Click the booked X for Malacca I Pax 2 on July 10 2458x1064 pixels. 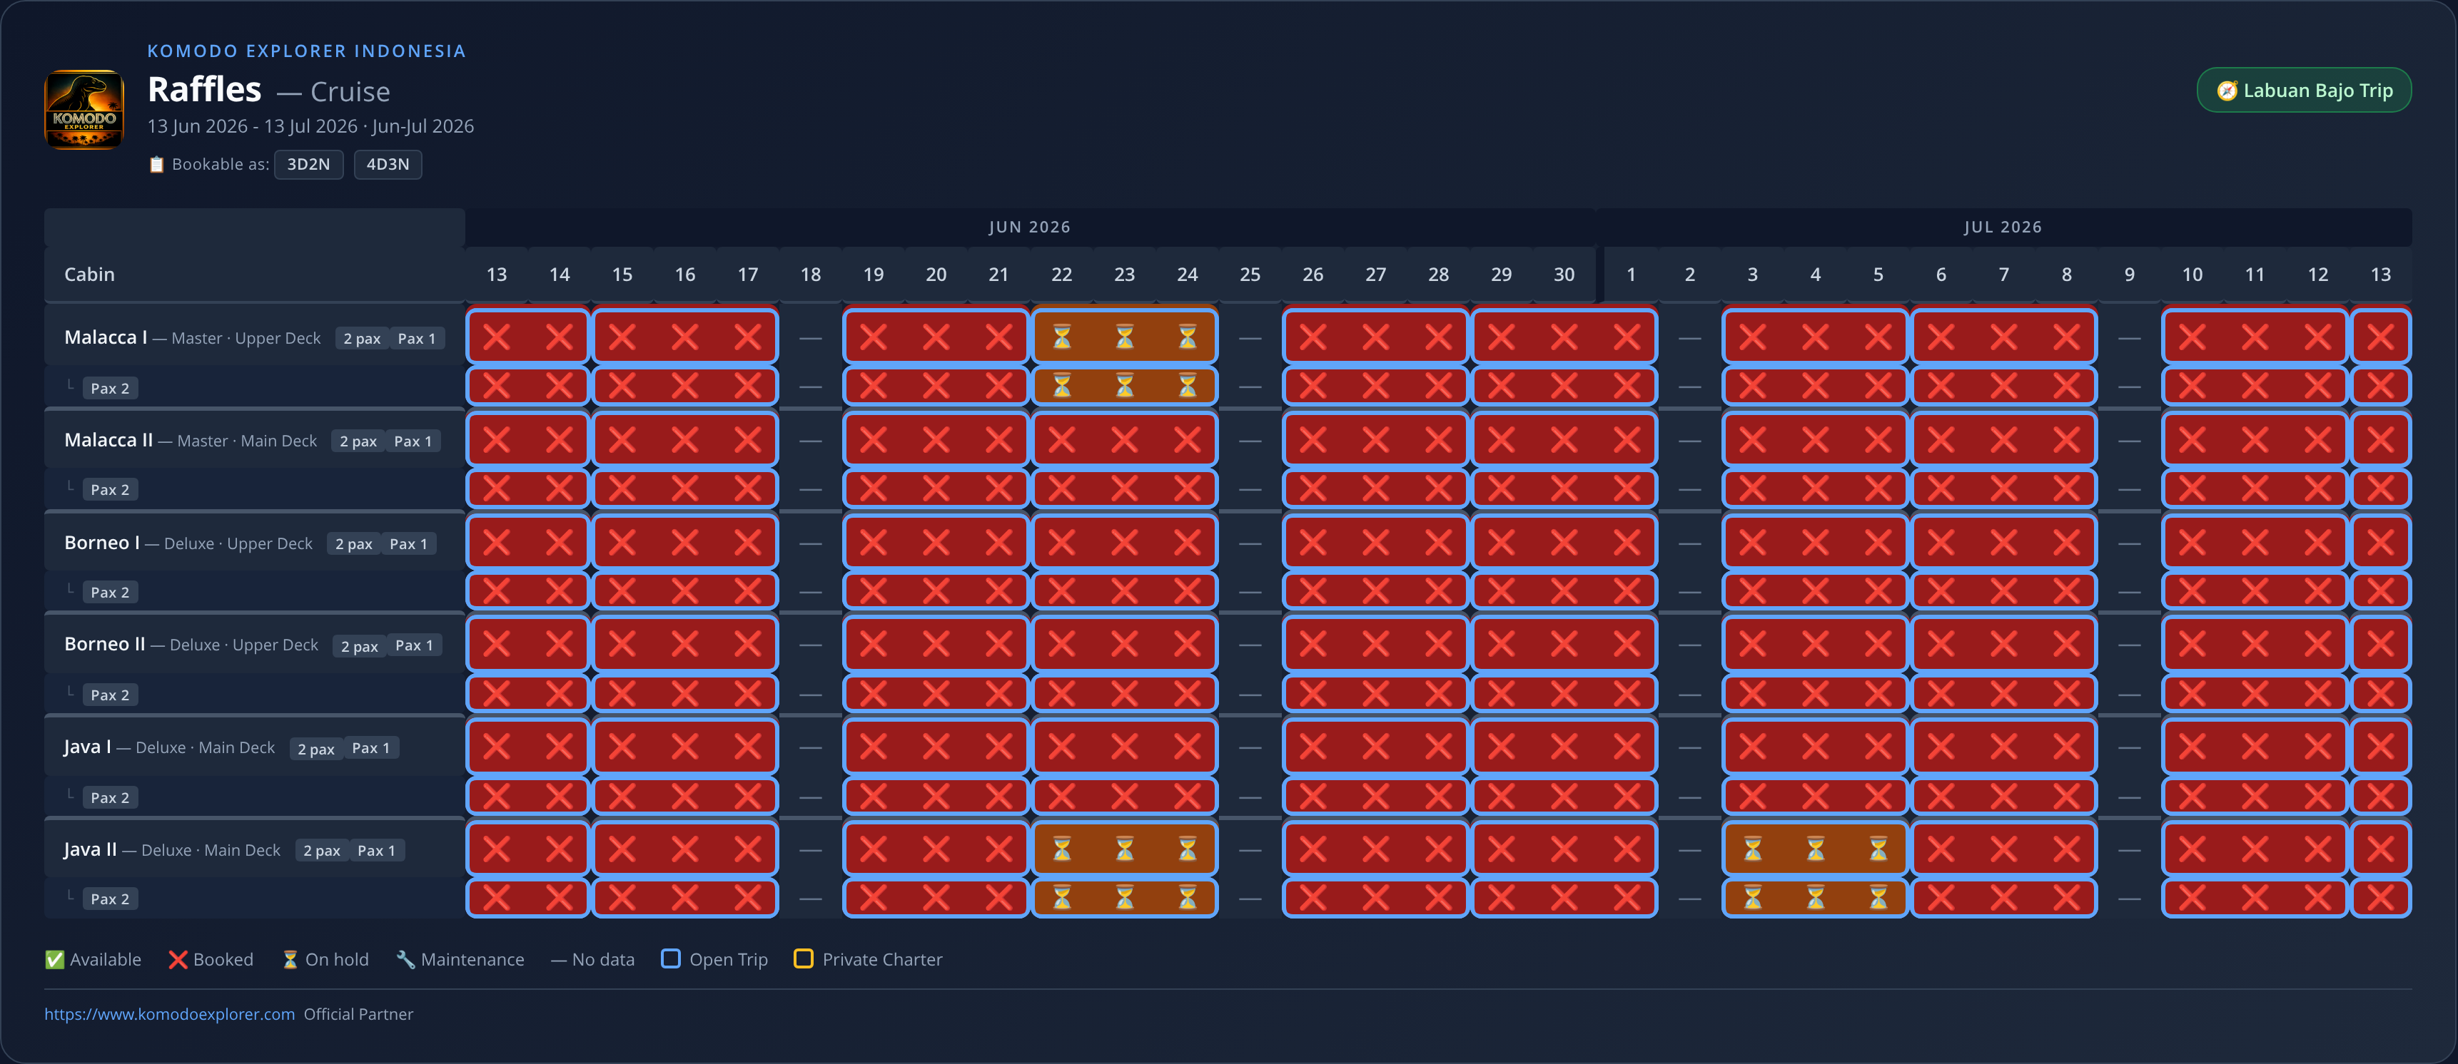click(x=2192, y=385)
